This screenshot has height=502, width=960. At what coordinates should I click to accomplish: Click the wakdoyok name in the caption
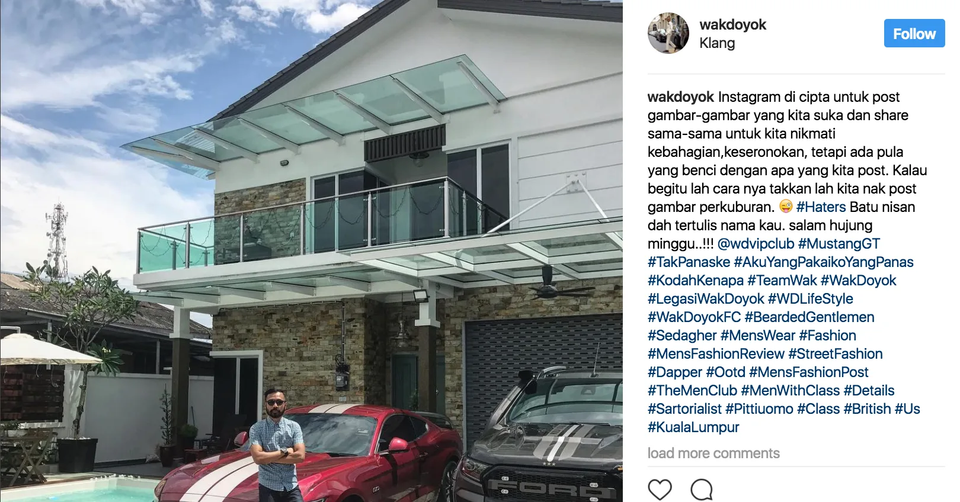[681, 96]
